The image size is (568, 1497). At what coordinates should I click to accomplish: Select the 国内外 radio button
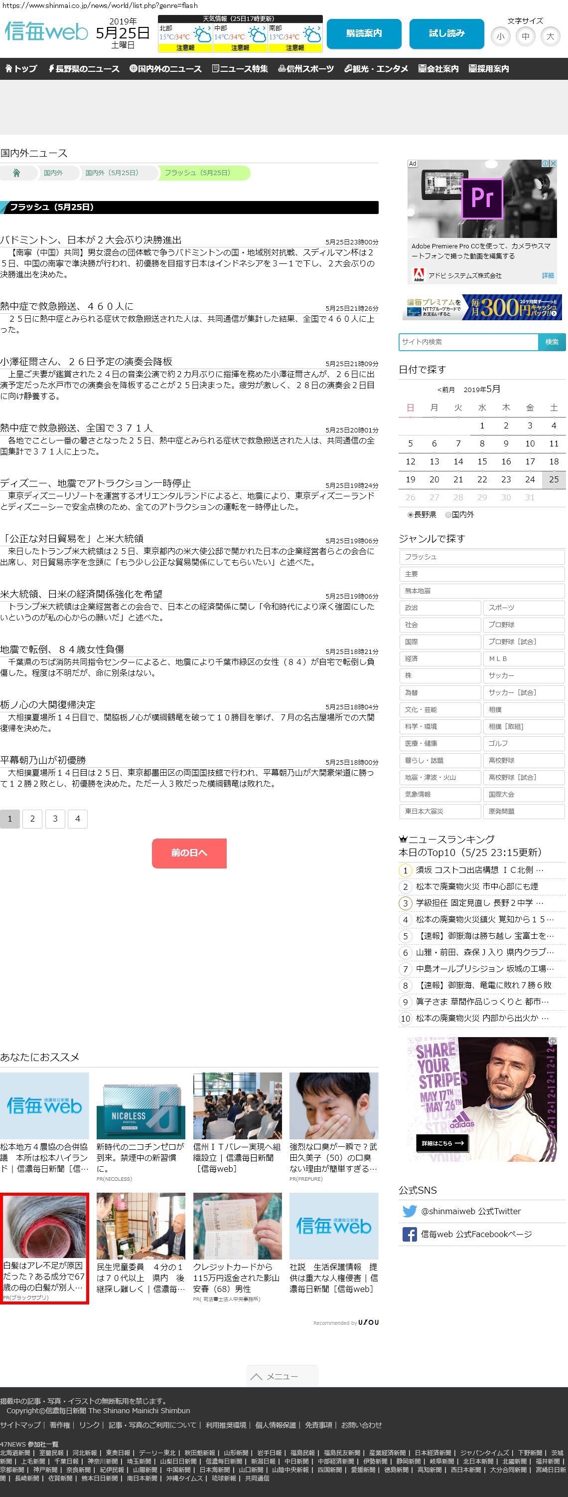point(448,514)
